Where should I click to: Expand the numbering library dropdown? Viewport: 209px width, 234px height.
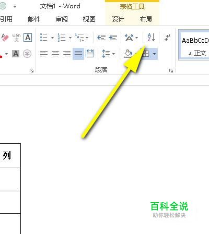click(70, 38)
